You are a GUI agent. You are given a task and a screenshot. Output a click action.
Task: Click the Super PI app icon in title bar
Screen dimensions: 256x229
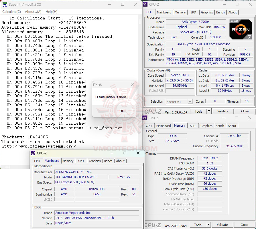coord(5,4)
